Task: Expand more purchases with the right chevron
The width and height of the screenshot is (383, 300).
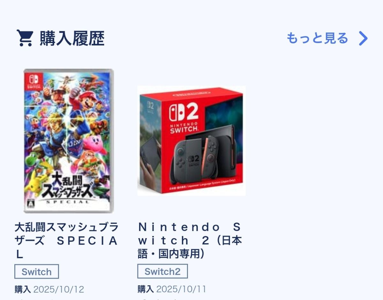Action: 363,39
